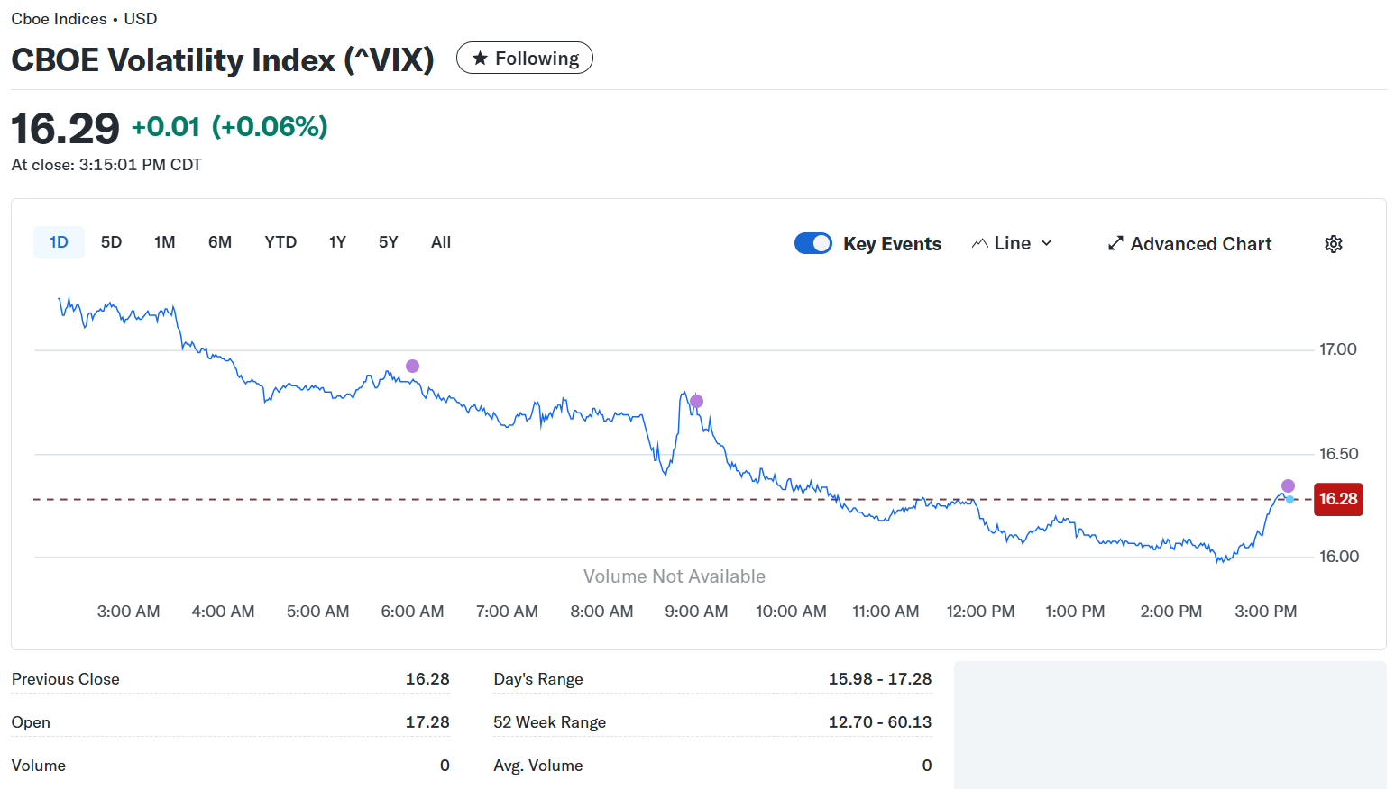Viewport: 1395px width, 789px height.
Task: Click the red 16.28 previous close label
Action: pyautogui.click(x=1338, y=499)
